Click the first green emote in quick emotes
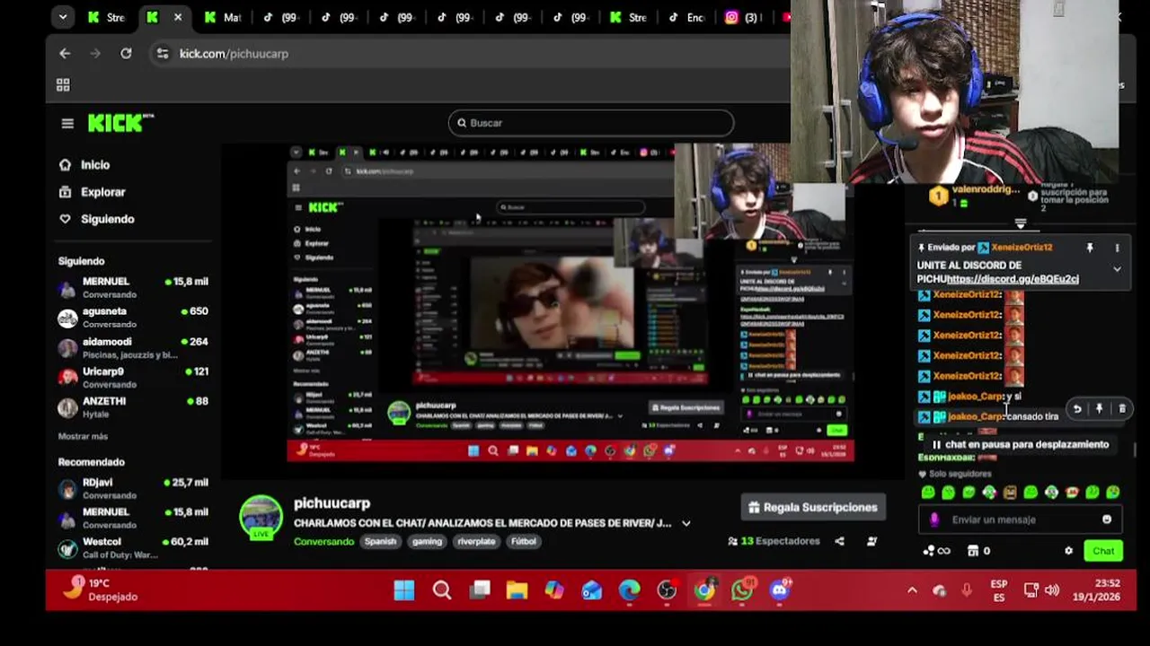 tap(928, 492)
